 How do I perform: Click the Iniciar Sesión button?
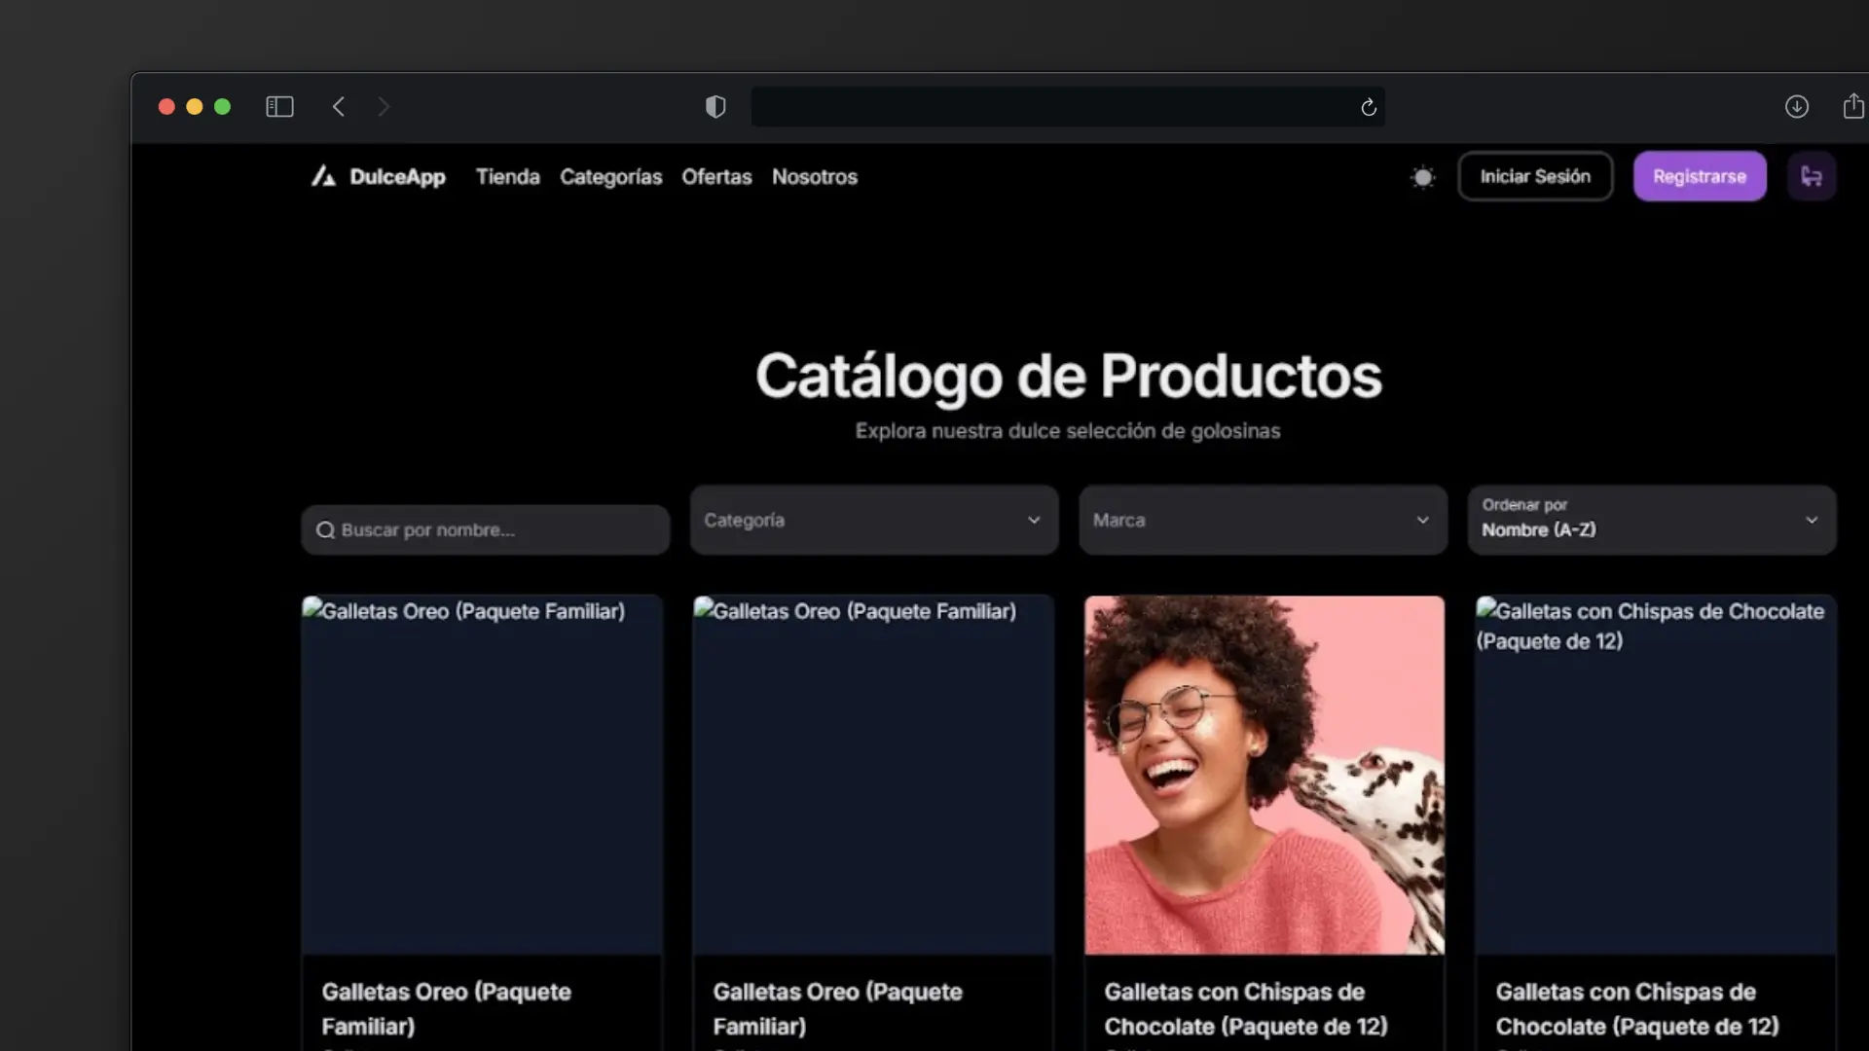click(1534, 176)
